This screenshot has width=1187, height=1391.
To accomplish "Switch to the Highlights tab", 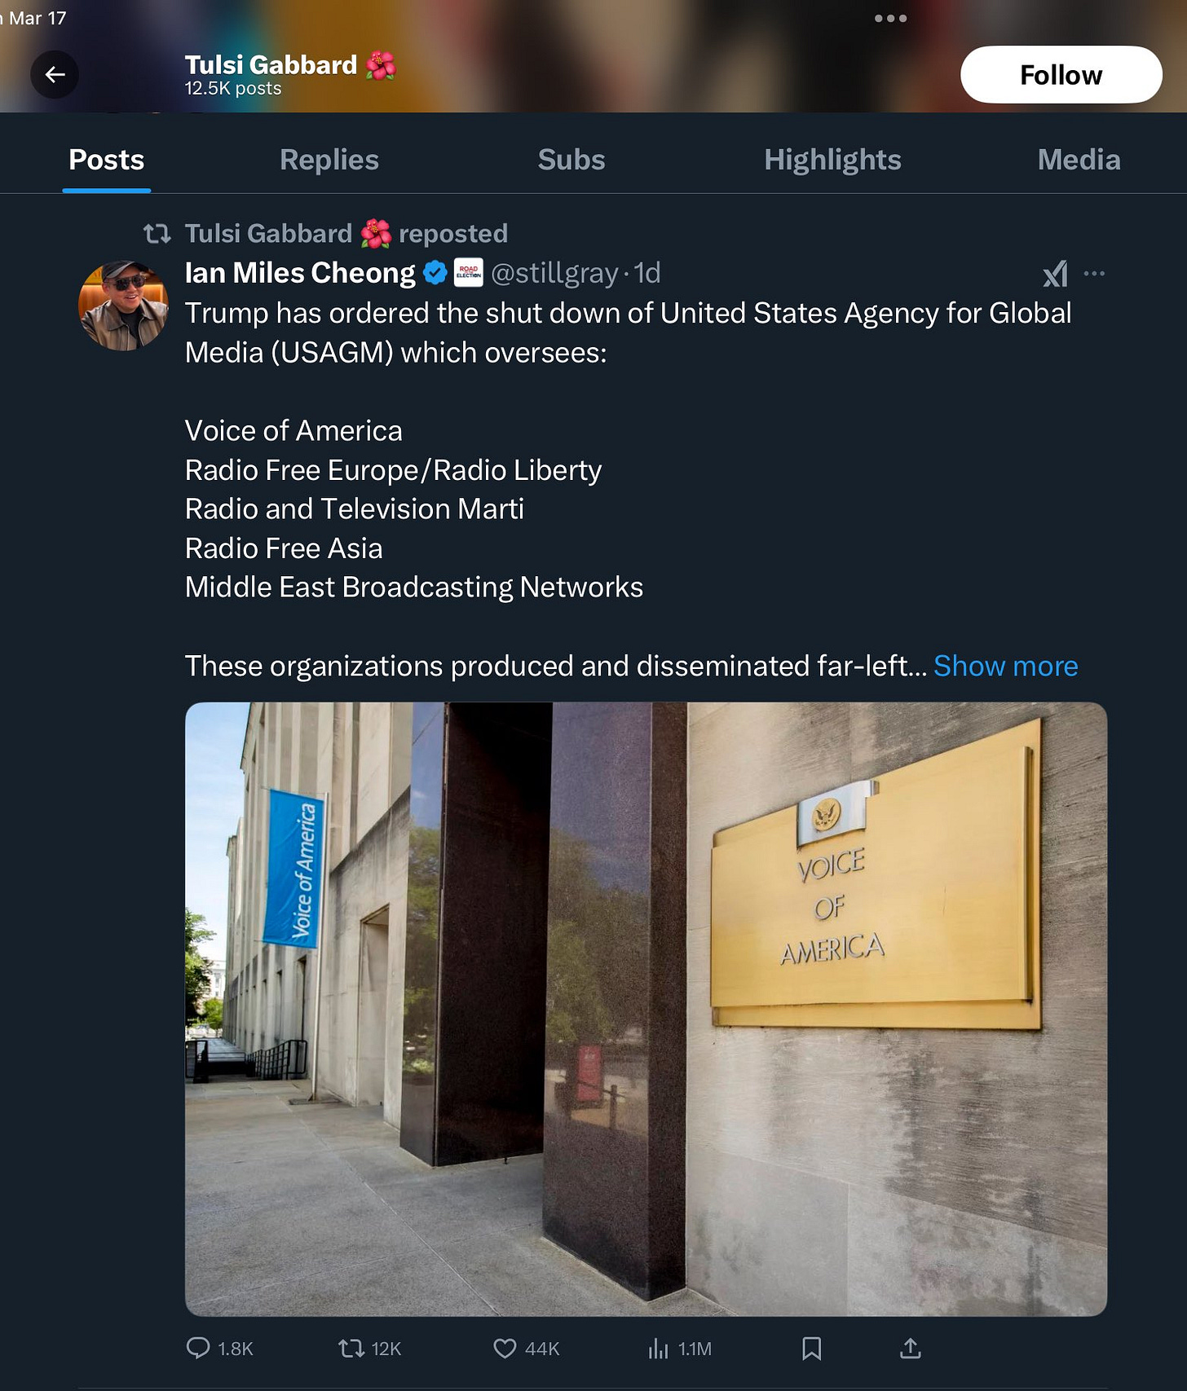I will click(832, 160).
